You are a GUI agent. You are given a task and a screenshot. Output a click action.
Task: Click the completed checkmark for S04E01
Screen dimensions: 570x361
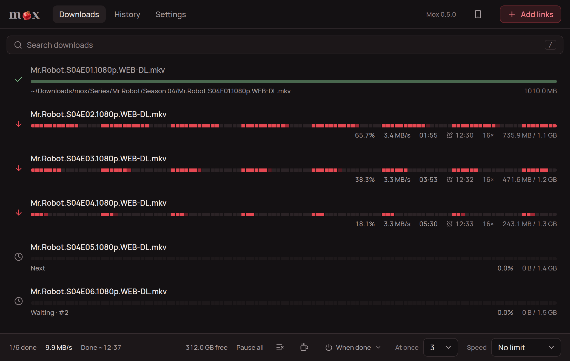(19, 80)
